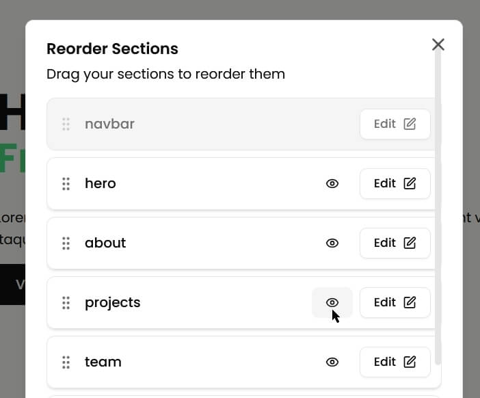Hide the team section
Viewport: 480px width, 398px height.
(332, 362)
